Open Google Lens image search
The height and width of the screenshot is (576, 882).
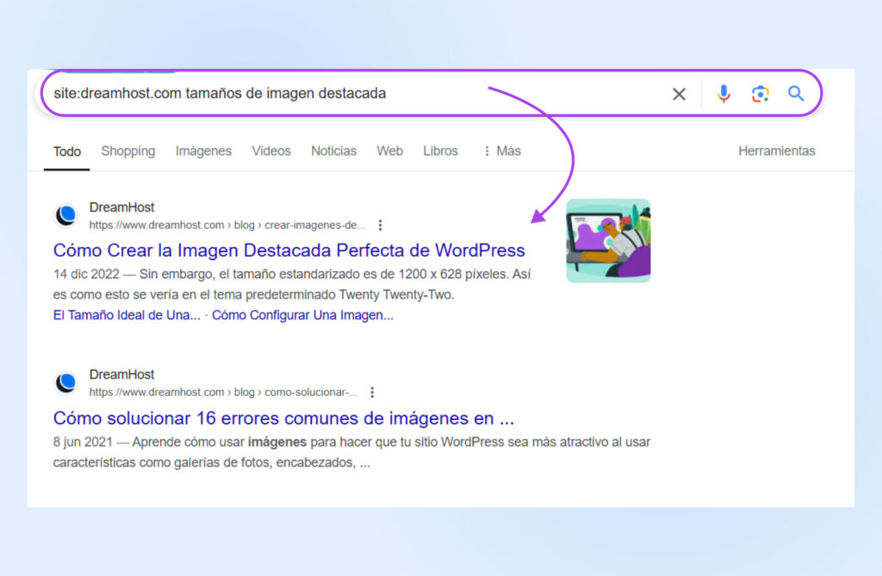tap(760, 94)
